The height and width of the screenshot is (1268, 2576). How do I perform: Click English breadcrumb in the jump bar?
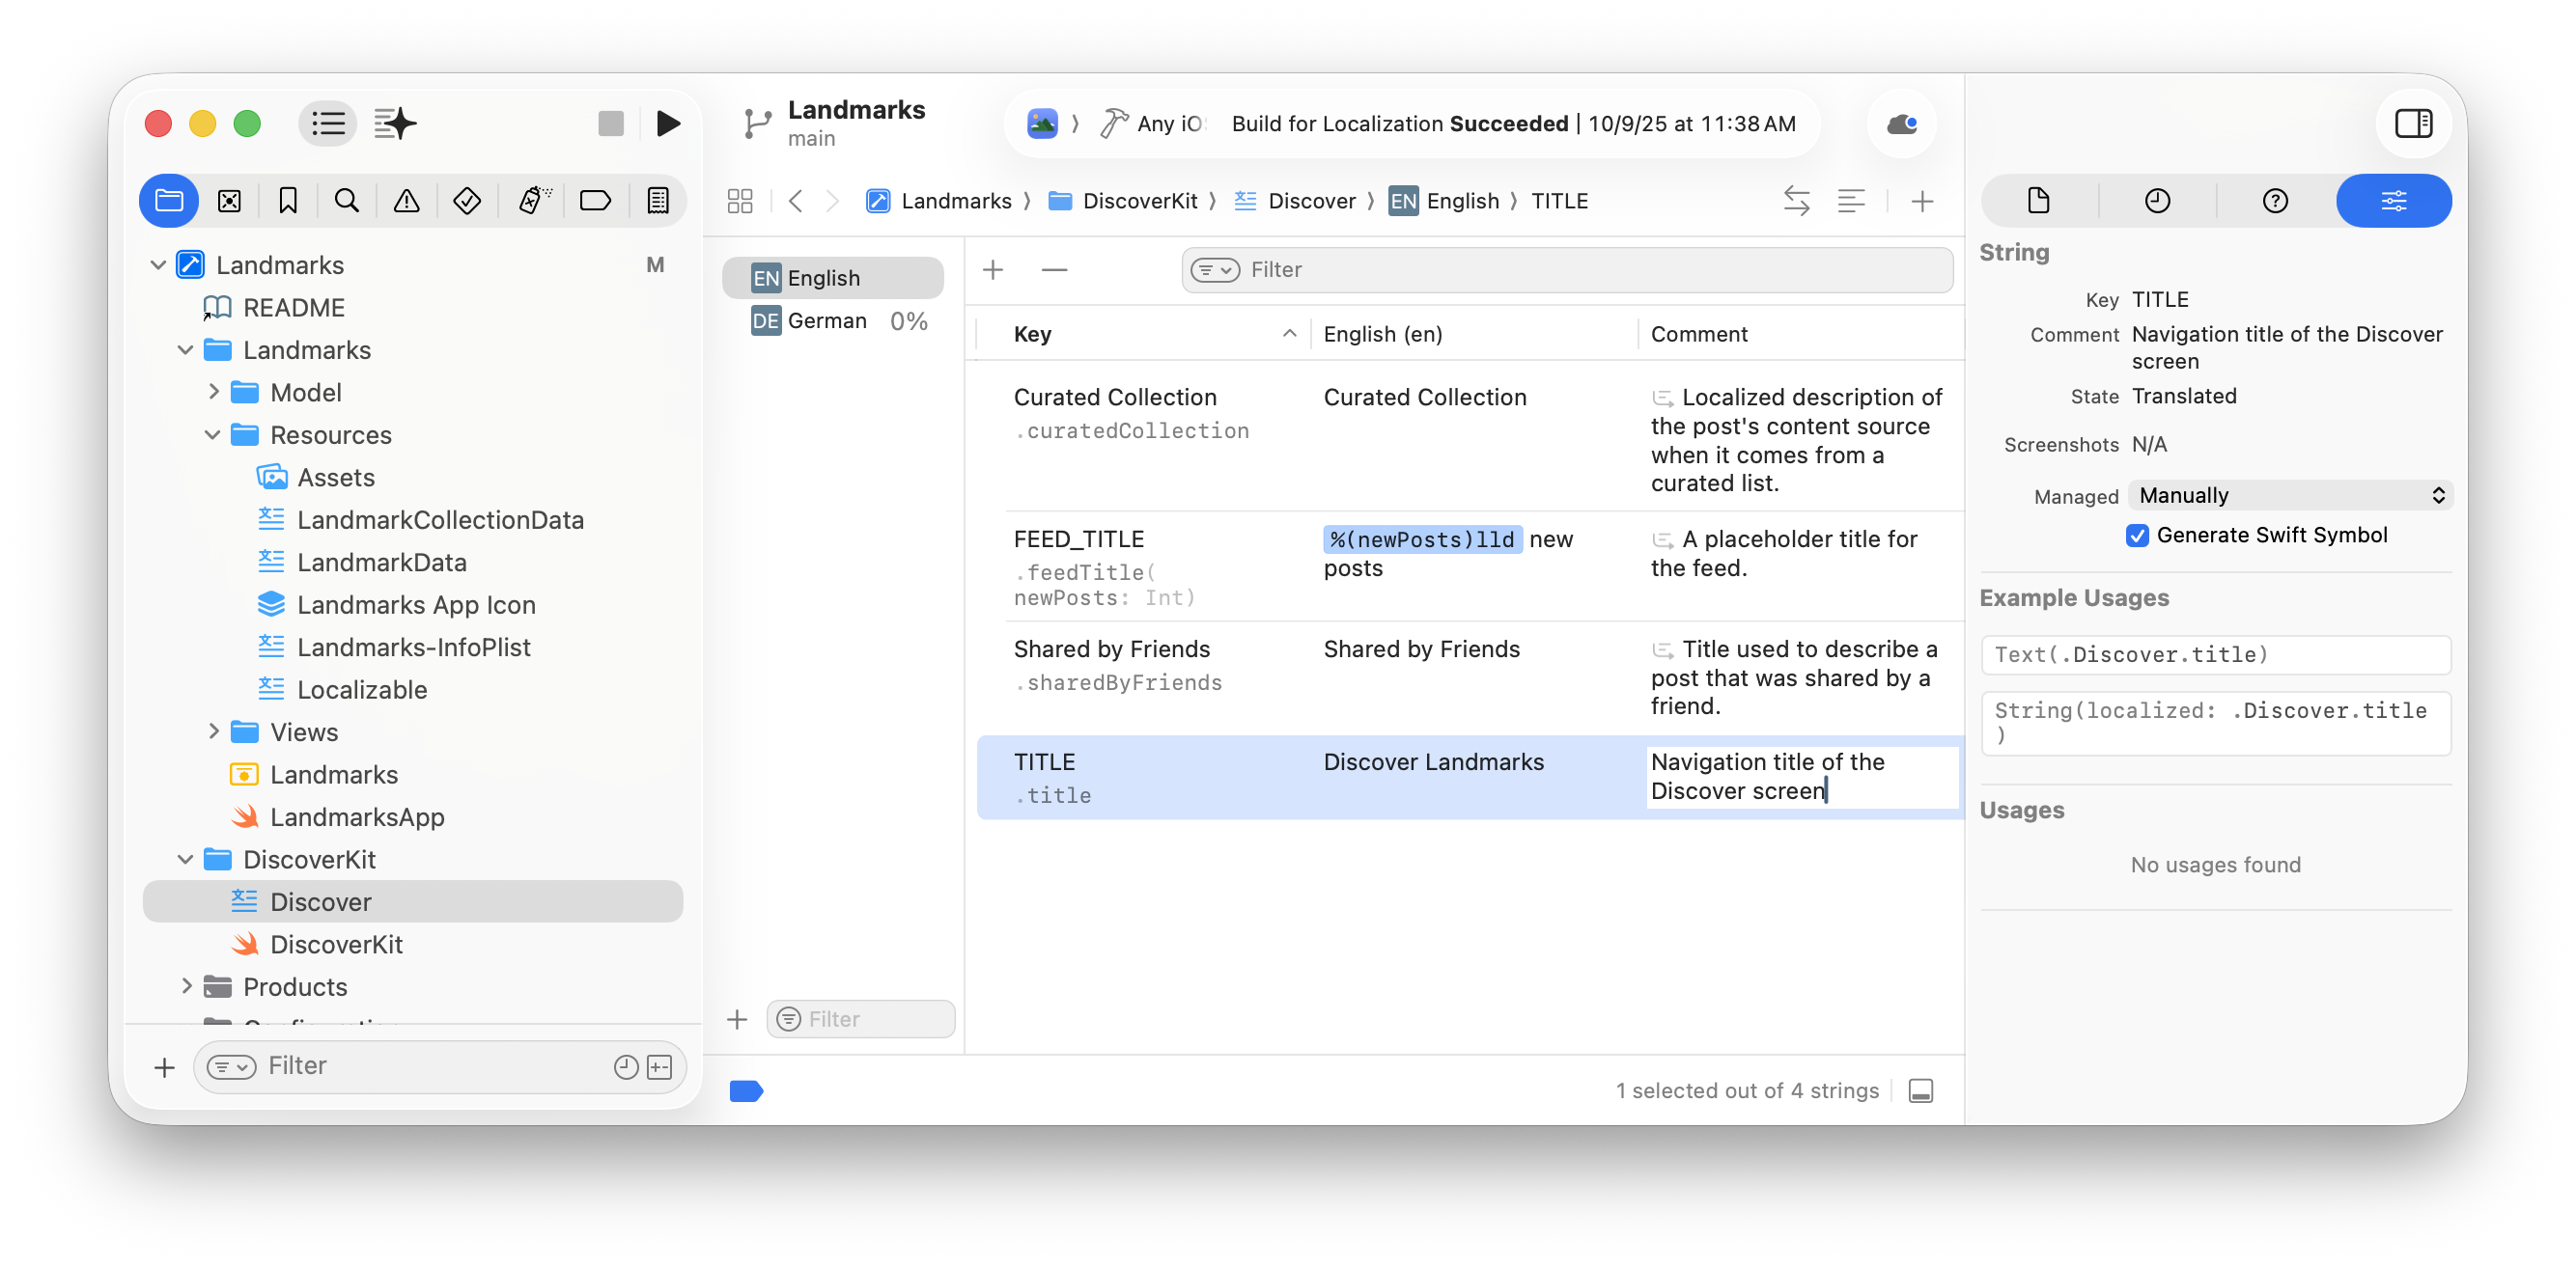1444,201
